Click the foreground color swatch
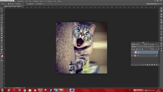The width and height of the screenshot is (163, 92). coord(1,55)
